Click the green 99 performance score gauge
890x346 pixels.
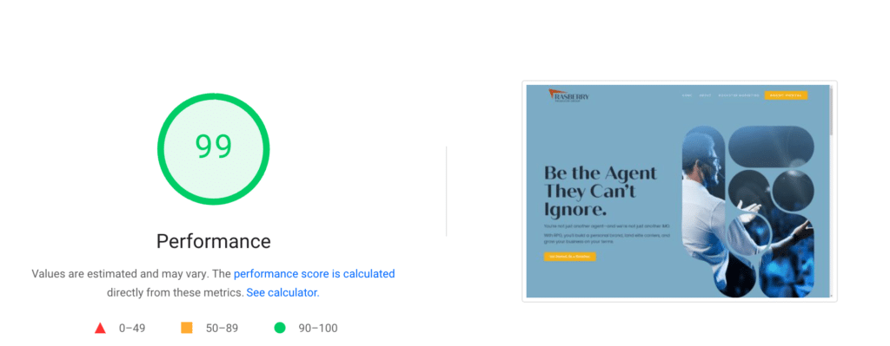[x=214, y=149]
